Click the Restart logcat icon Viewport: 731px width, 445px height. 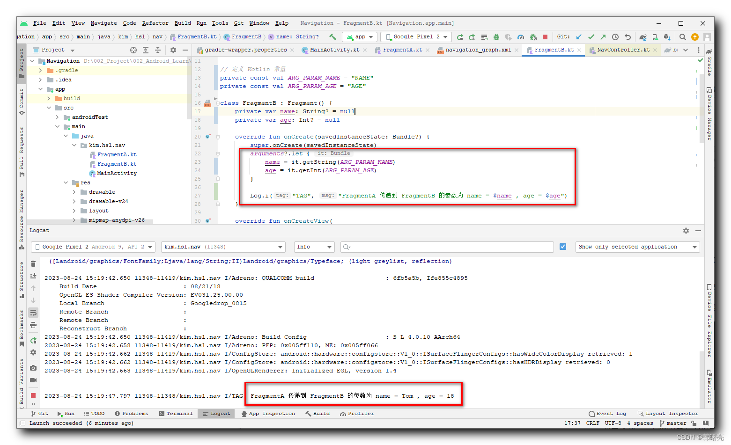pos(33,341)
